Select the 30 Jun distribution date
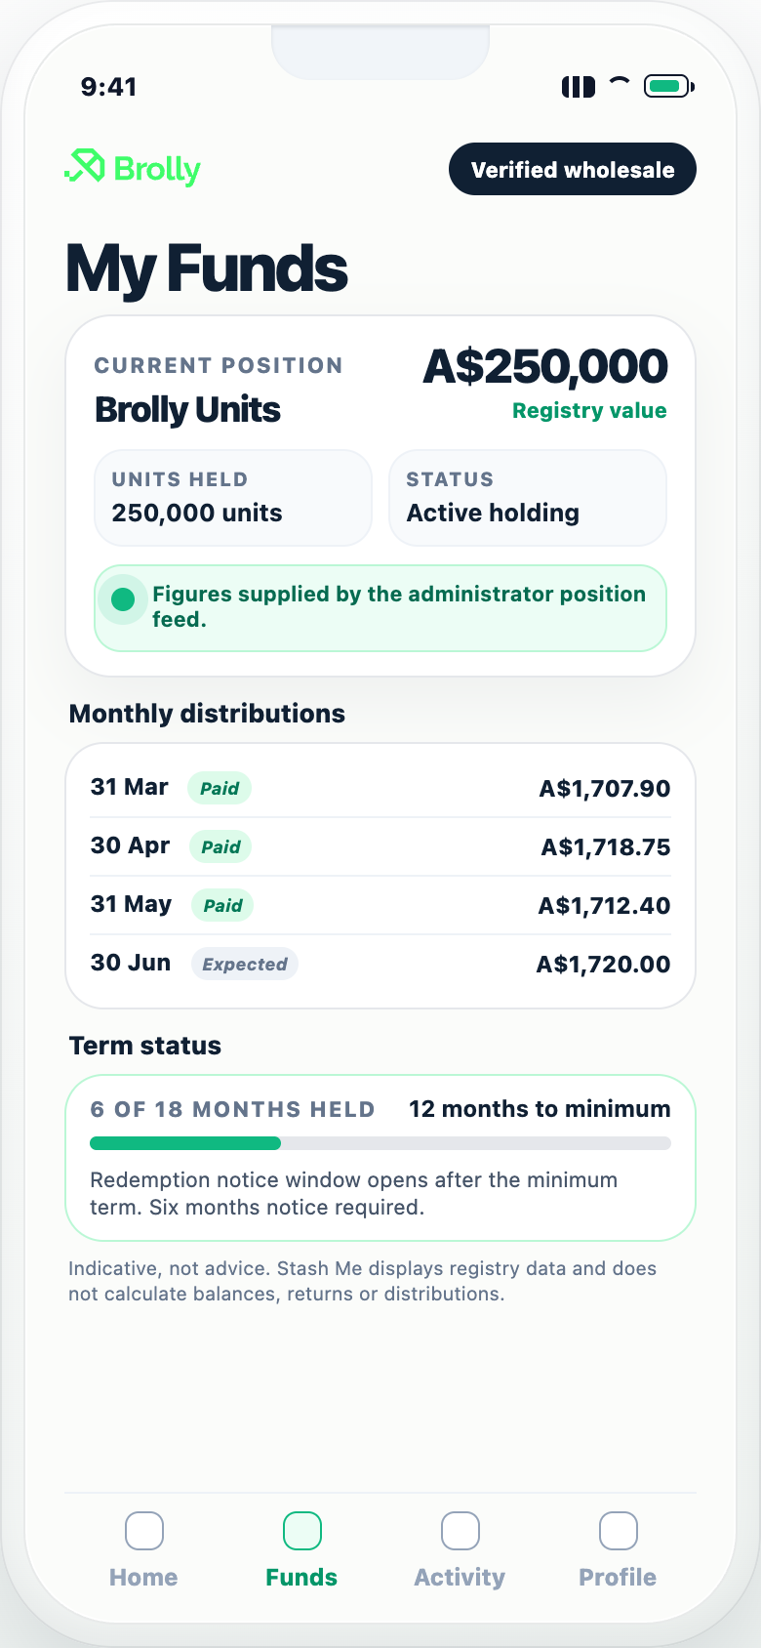The image size is (761, 1648). [x=131, y=963]
